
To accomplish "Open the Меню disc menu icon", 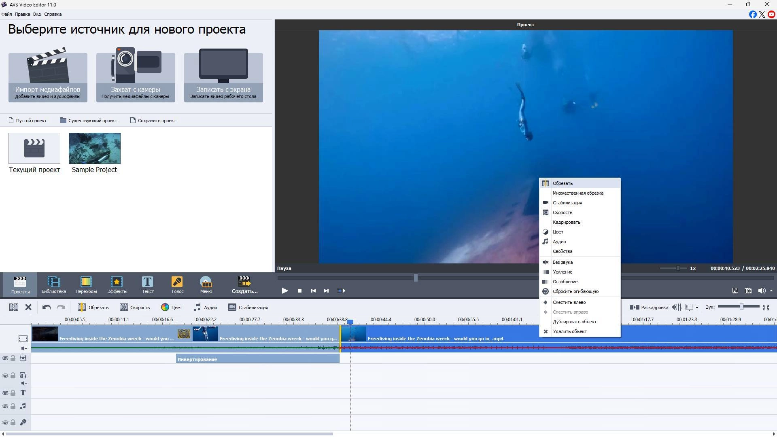I will [206, 284].
